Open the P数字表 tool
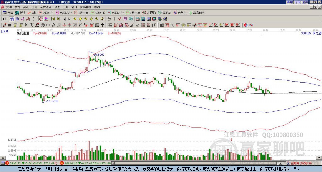The width and height of the screenshot is (322, 172). [x=81, y=13]
